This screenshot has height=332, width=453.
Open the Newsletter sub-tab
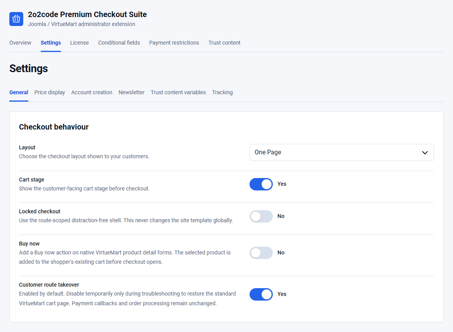[131, 92]
